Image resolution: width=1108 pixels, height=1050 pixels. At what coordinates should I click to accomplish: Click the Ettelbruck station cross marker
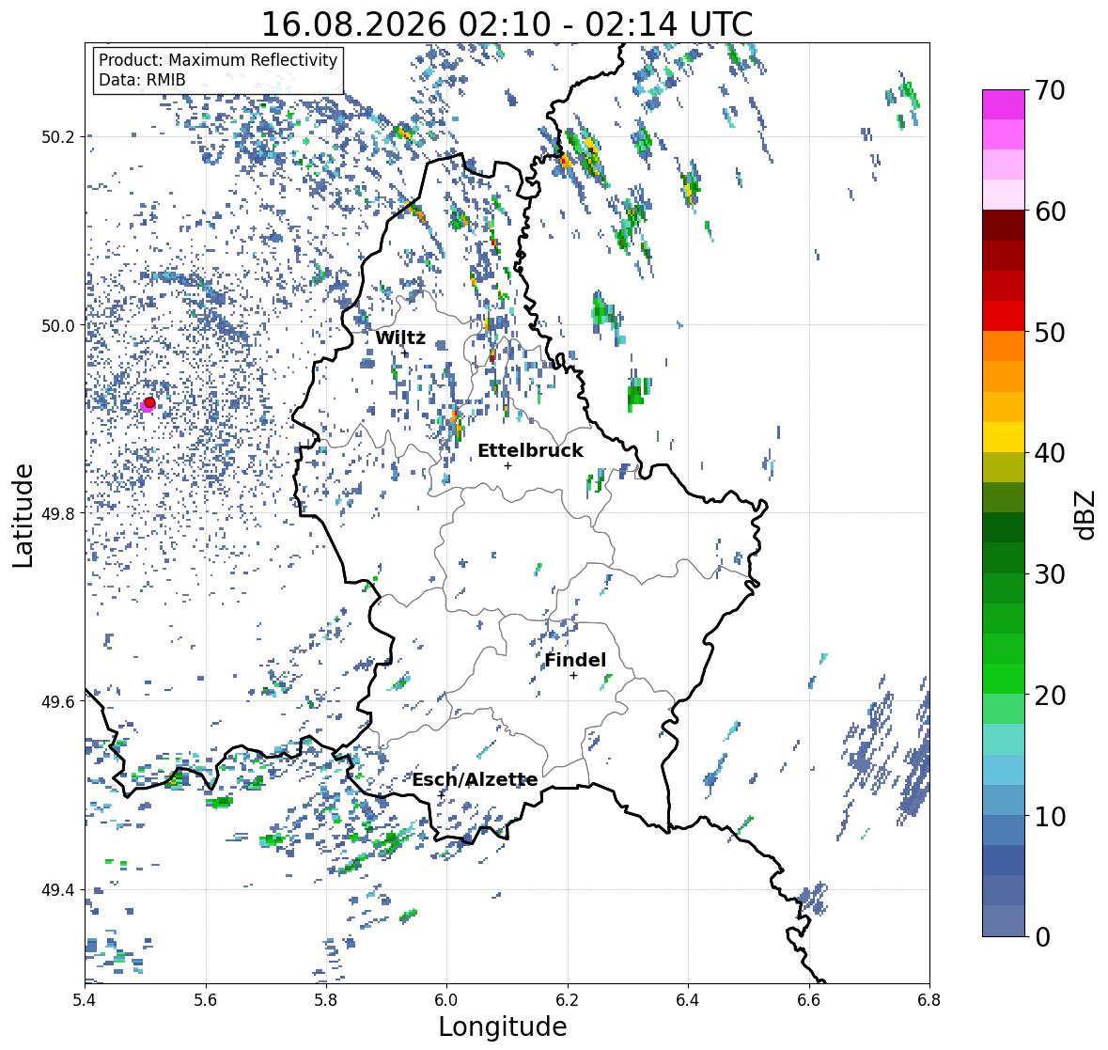tap(507, 465)
